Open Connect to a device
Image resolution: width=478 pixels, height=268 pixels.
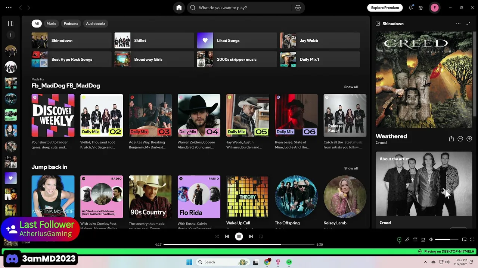tap(423, 240)
